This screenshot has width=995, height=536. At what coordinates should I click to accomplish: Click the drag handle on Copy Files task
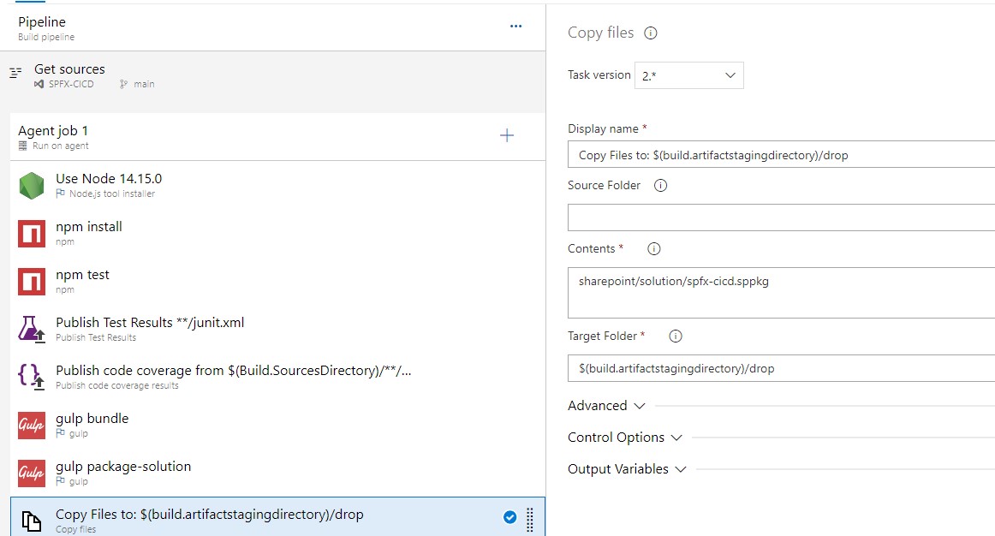coord(530,519)
